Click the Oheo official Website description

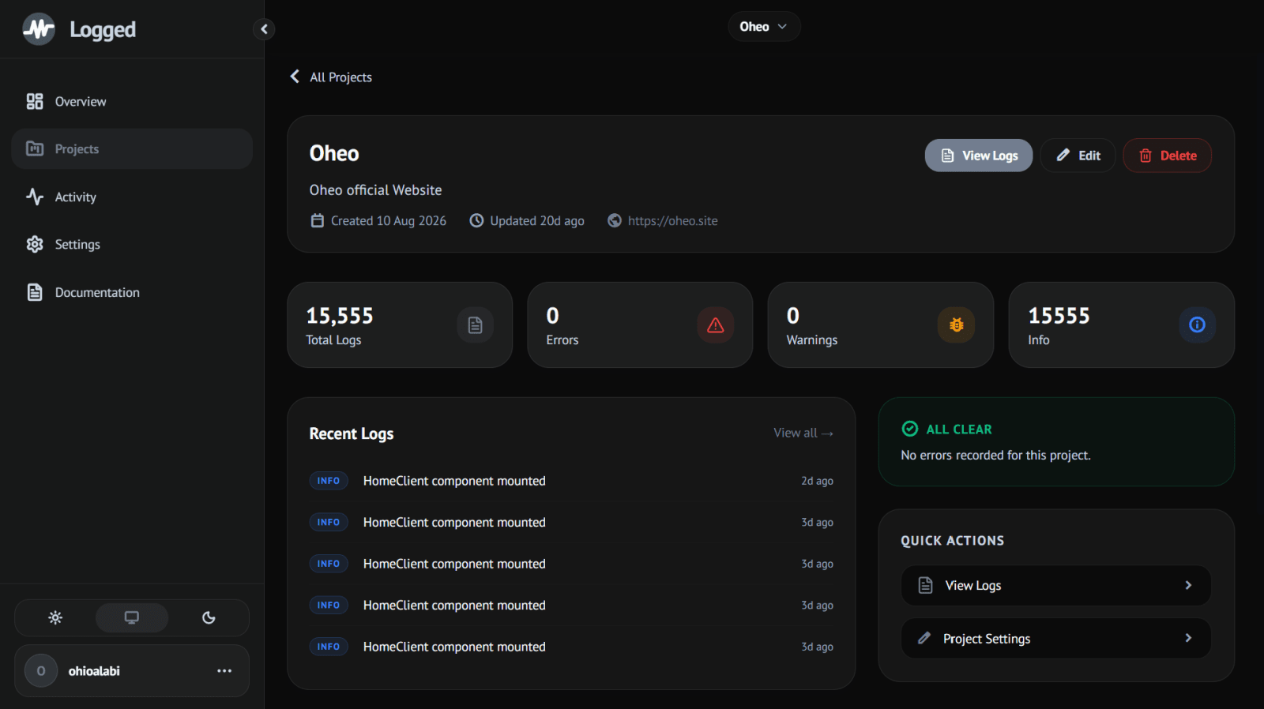point(376,190)
